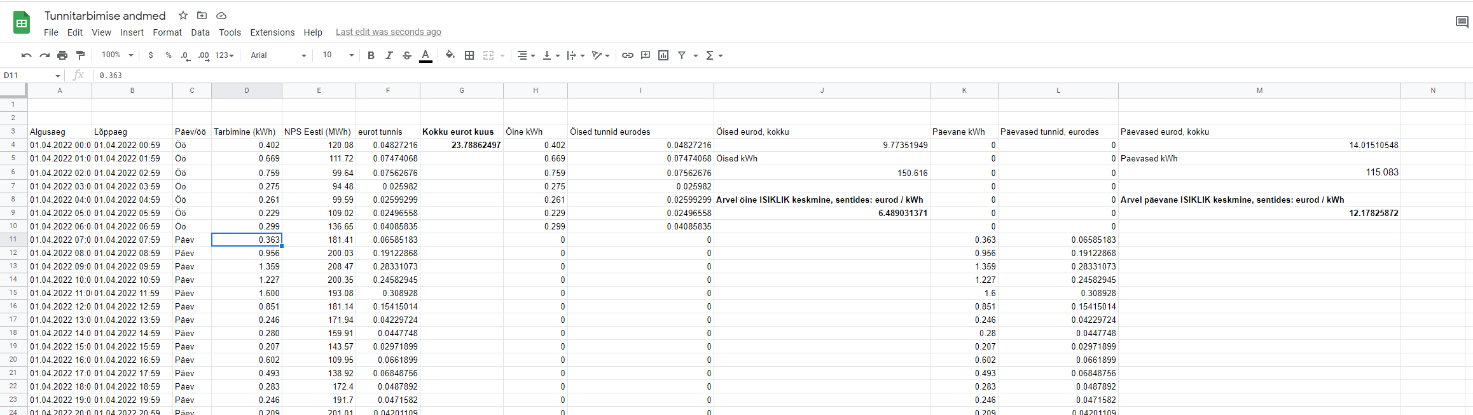This screenshot has height=415, width=1473.
Task: Click the 'Last edit was seconds ago' link
Action: 388,32
